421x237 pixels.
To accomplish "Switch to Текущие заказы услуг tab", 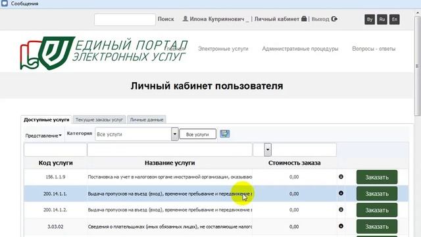I will pyautogui.click(x=99, y=120).
